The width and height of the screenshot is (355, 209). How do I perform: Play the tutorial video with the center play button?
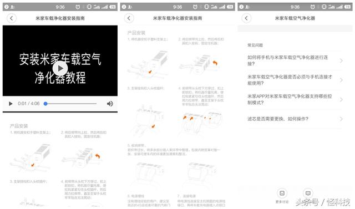tap(60, 68)
